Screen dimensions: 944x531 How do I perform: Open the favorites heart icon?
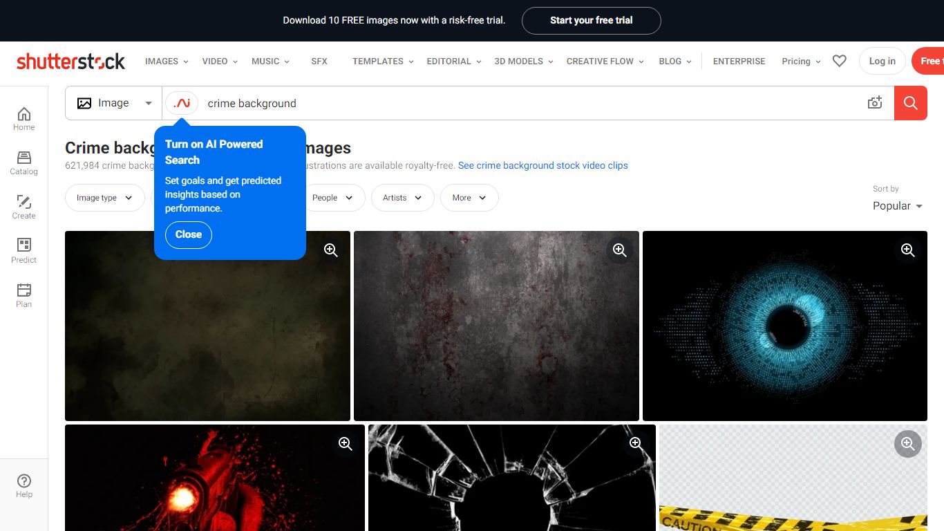(x=840, y=61)
